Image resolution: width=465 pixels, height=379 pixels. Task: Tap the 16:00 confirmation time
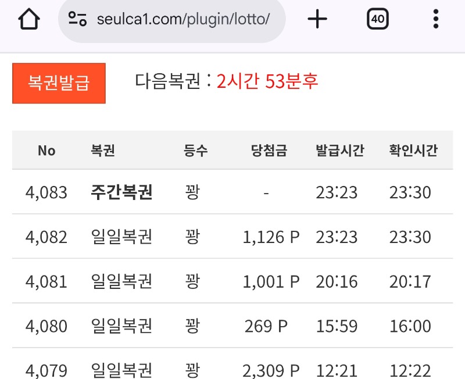[x=410, y=326]
